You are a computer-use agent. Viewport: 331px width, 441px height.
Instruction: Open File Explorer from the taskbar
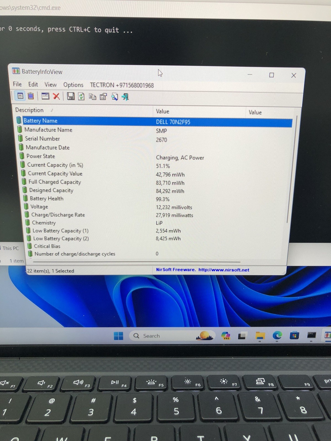260,335
